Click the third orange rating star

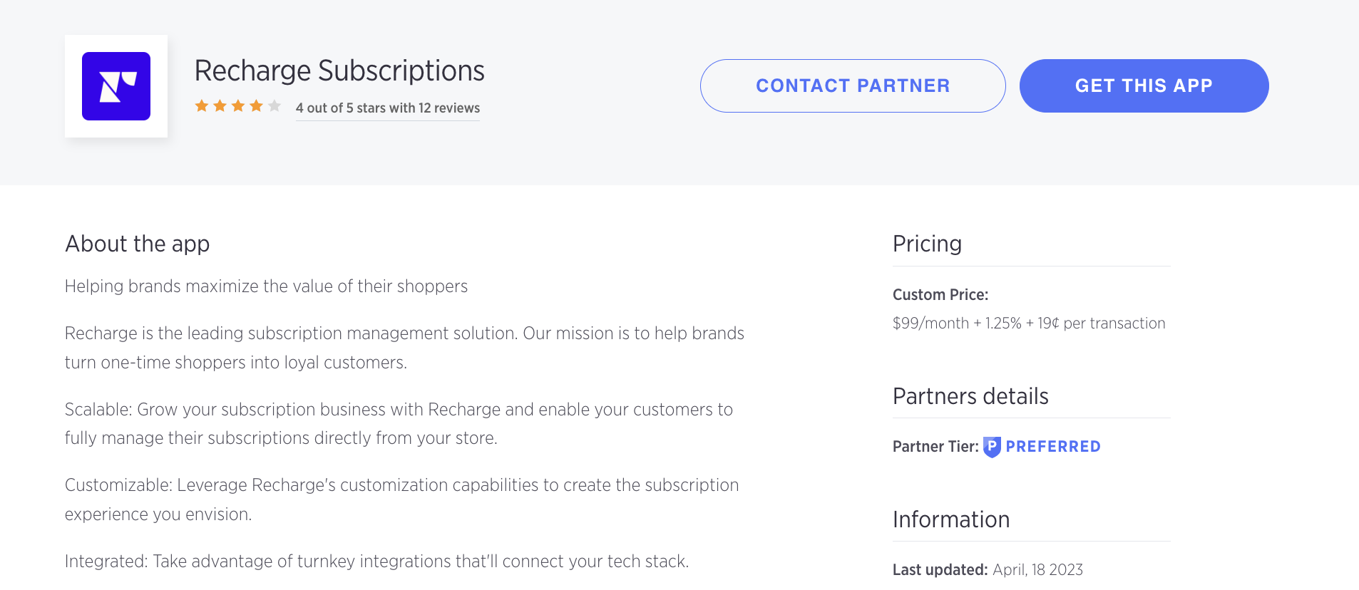(238, 106)
